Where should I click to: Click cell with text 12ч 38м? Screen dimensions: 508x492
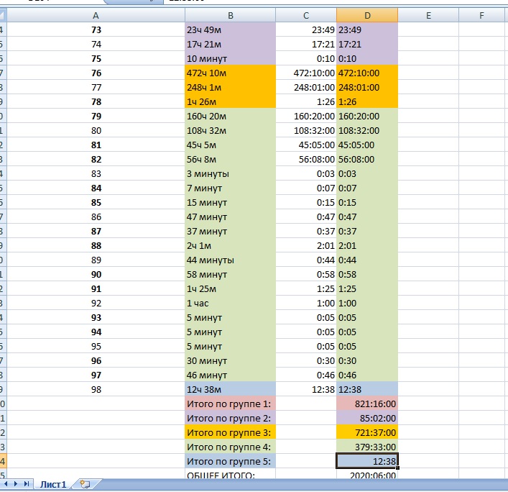coord(231,389)
